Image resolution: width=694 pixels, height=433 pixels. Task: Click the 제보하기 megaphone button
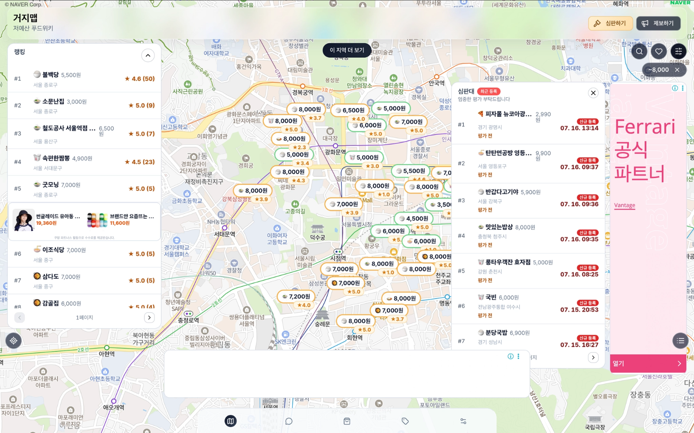658,23
